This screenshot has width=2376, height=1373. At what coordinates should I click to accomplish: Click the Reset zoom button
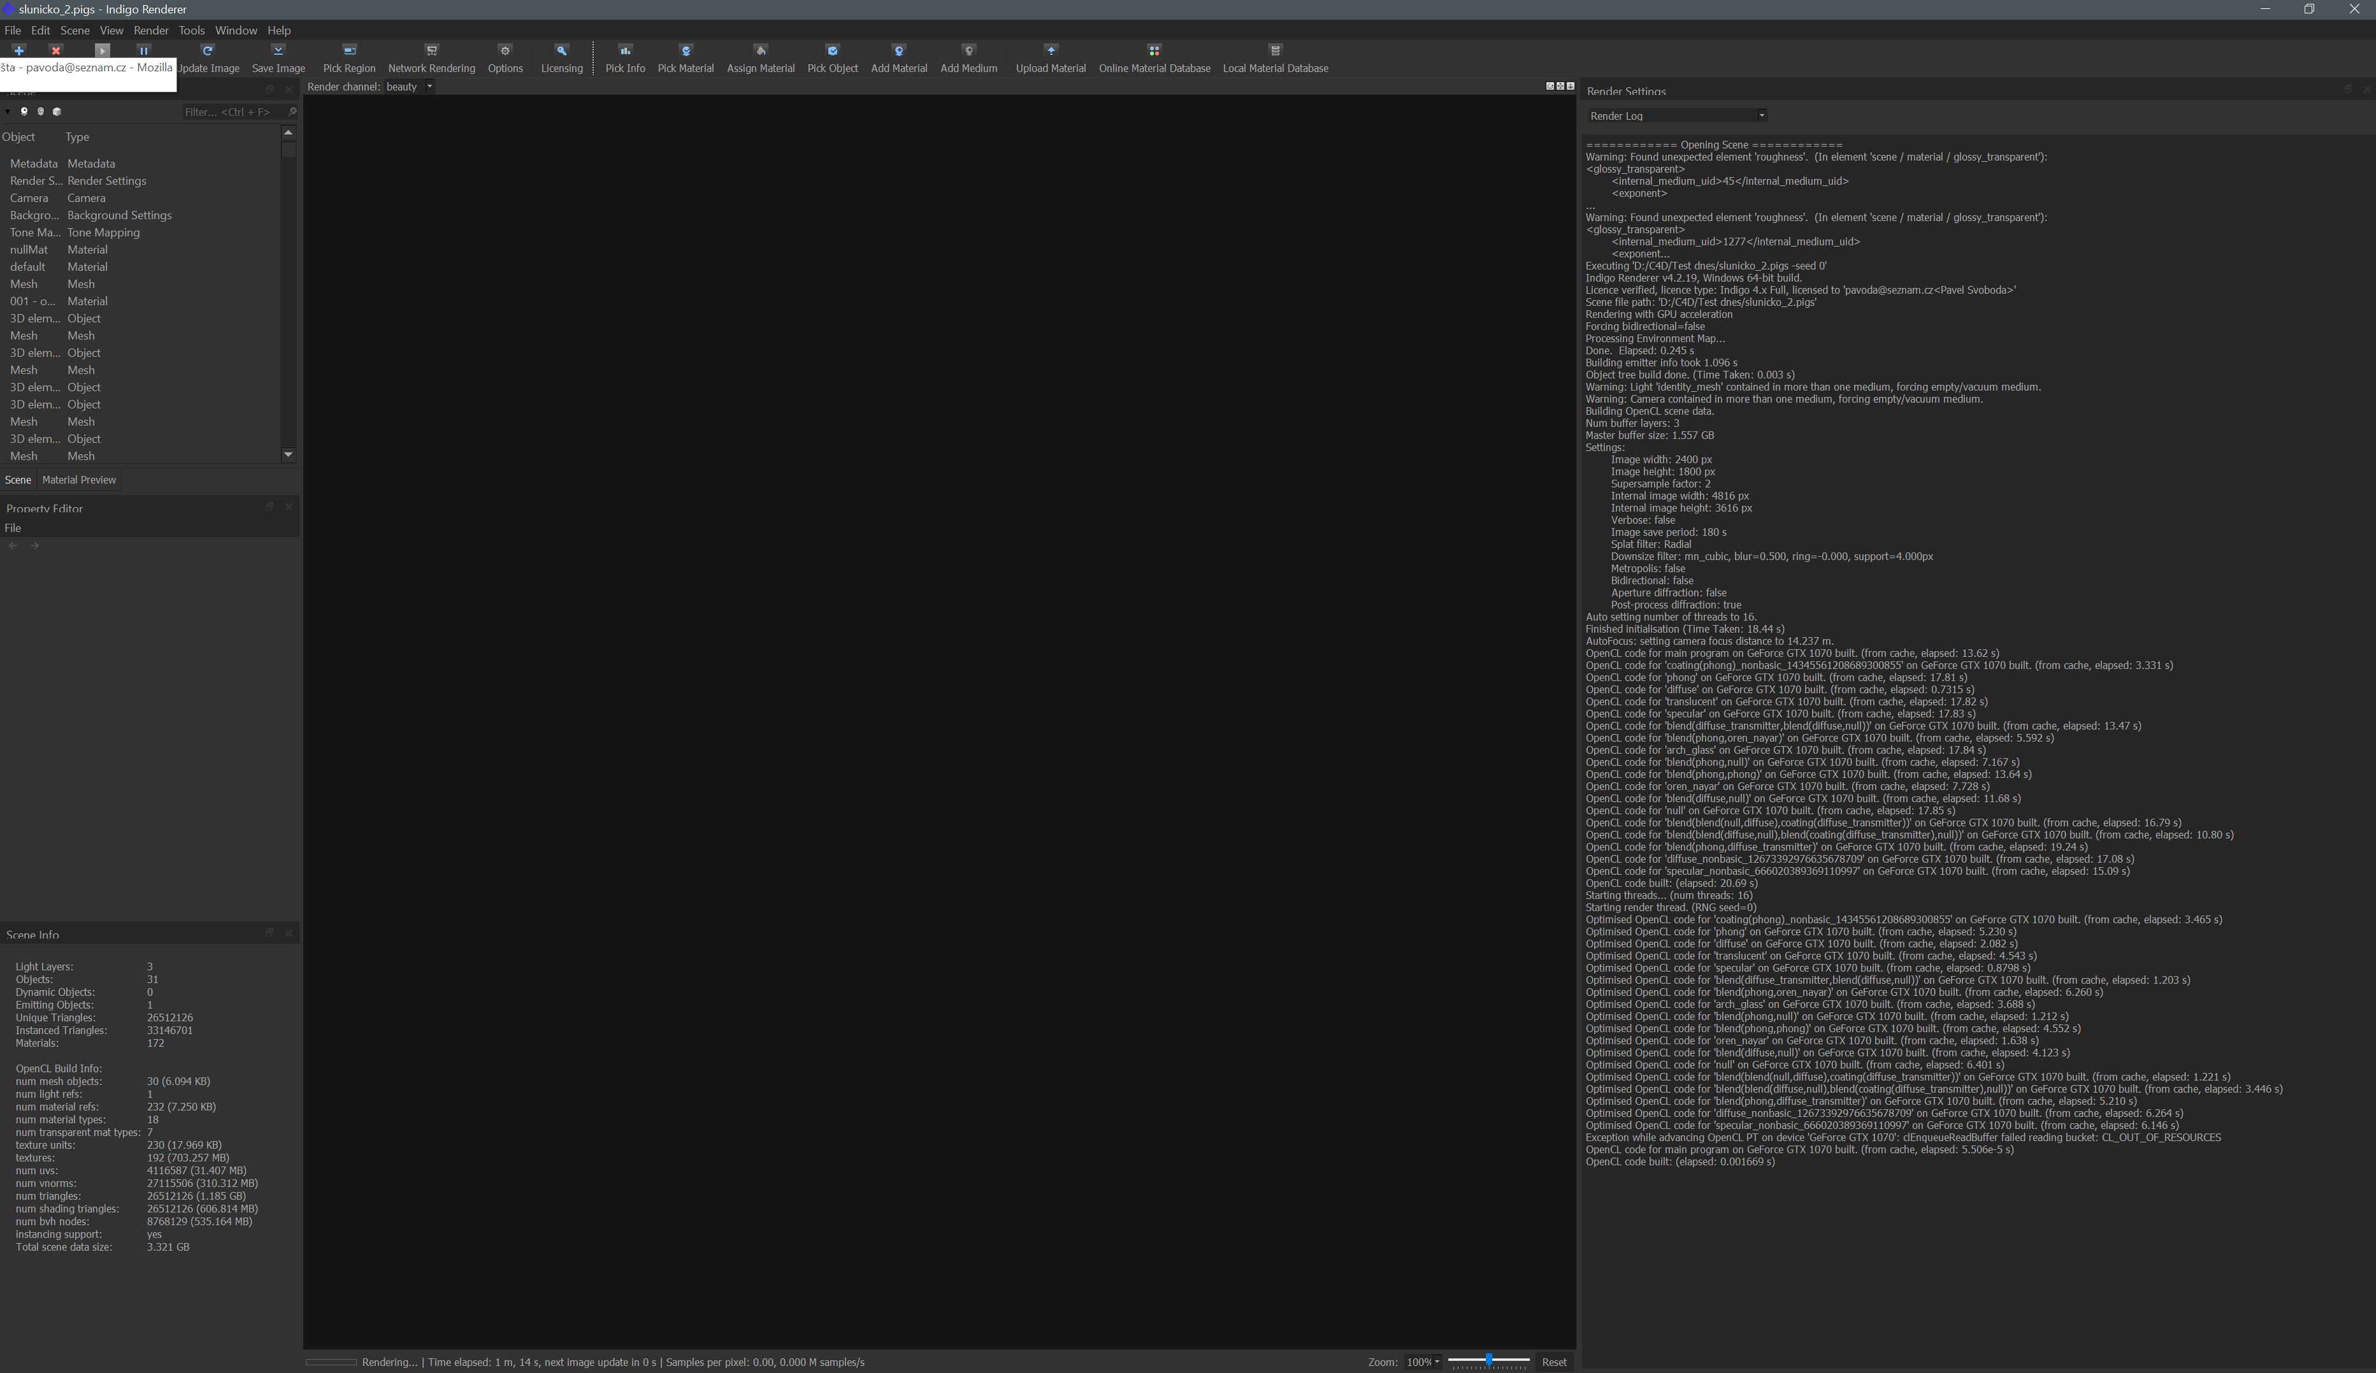pyautogui.click(x=1554, y=1362)
